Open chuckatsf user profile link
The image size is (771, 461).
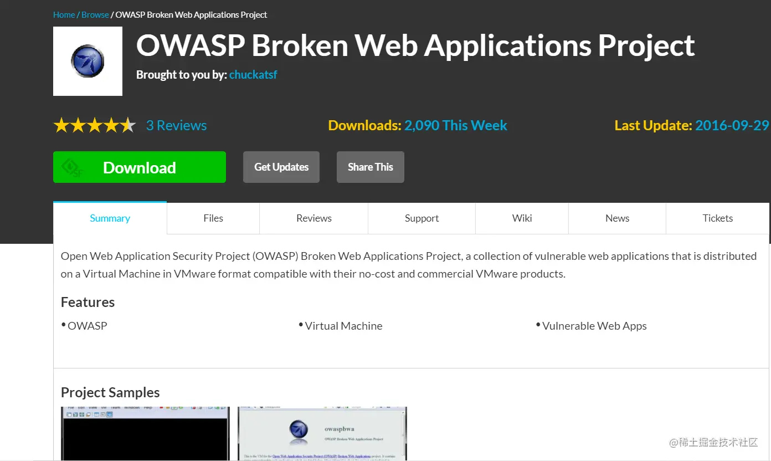(253, 75)
